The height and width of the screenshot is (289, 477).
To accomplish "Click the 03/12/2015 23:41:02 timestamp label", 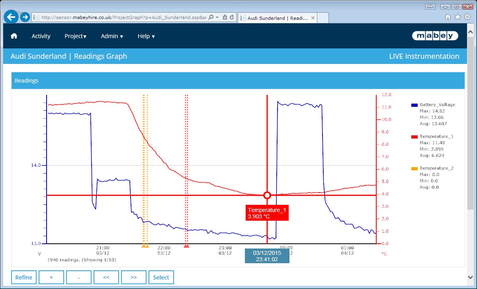I will [267, 256].
